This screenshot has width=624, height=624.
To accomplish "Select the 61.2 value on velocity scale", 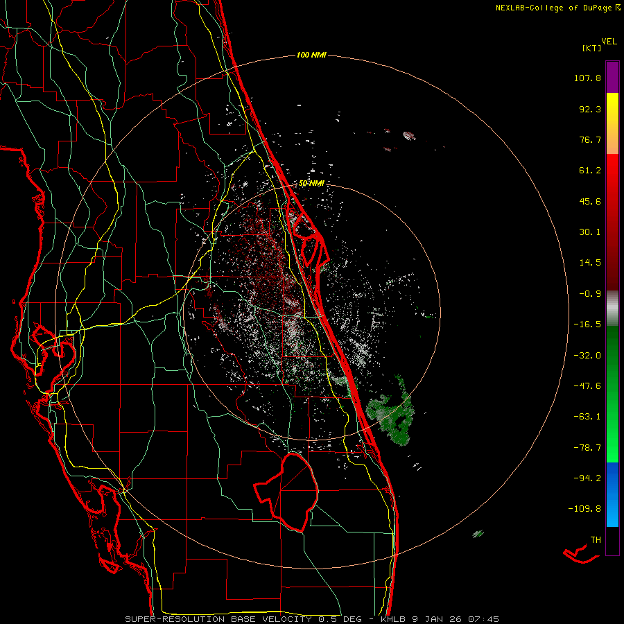I will coord(590,171).
